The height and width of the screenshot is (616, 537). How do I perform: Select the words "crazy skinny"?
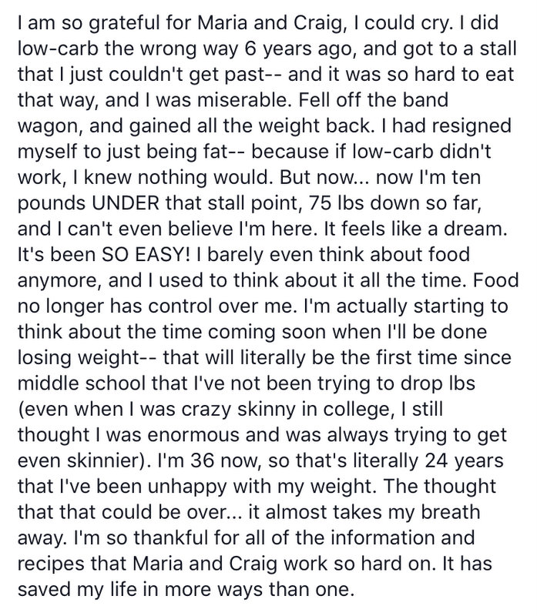click(x=238, y=410)
